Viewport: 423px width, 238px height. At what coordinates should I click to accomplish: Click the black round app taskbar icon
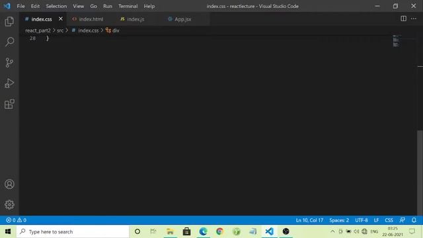pyautogui.click(x=286, y=231)
